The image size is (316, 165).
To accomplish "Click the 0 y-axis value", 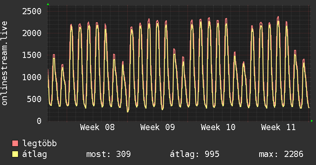I will pyautogui.click(x=39, y=121).
